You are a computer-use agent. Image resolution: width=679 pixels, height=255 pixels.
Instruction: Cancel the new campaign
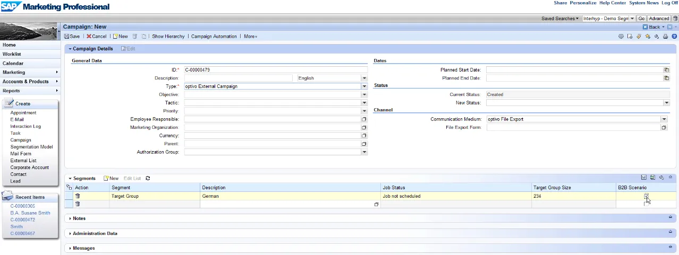(96, 37)
